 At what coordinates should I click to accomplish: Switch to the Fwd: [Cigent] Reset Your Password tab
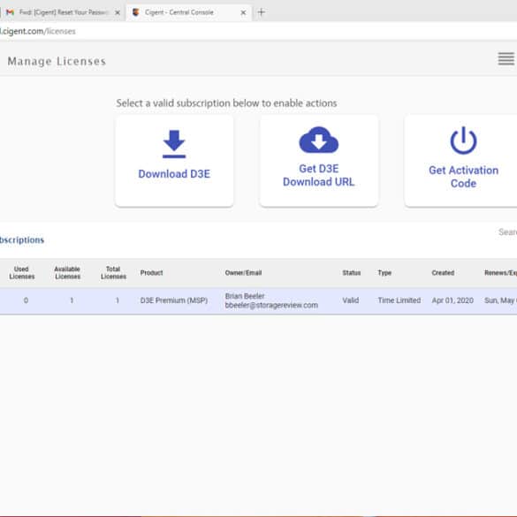63,12
